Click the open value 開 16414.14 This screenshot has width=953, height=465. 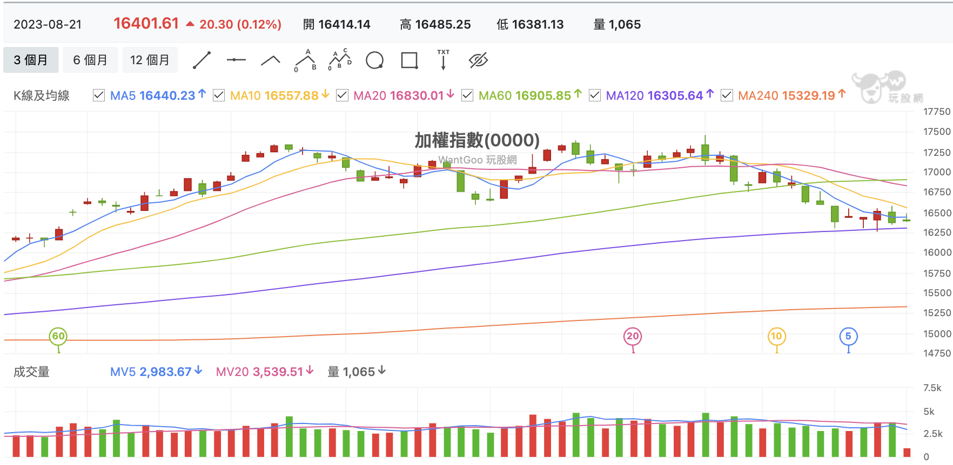(x=337, y=24)
